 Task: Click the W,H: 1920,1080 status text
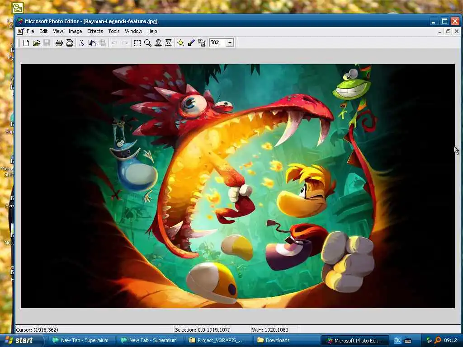pos(270,330)
